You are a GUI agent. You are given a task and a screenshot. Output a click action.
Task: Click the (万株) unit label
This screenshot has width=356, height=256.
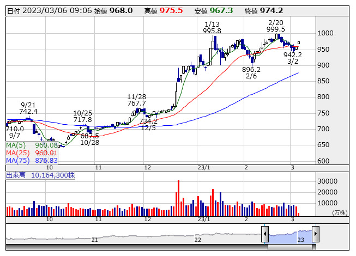[340, 212]
